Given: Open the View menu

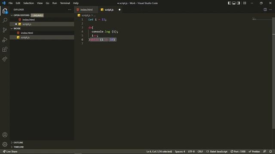Looking at the screenshot, I should 40,3.
